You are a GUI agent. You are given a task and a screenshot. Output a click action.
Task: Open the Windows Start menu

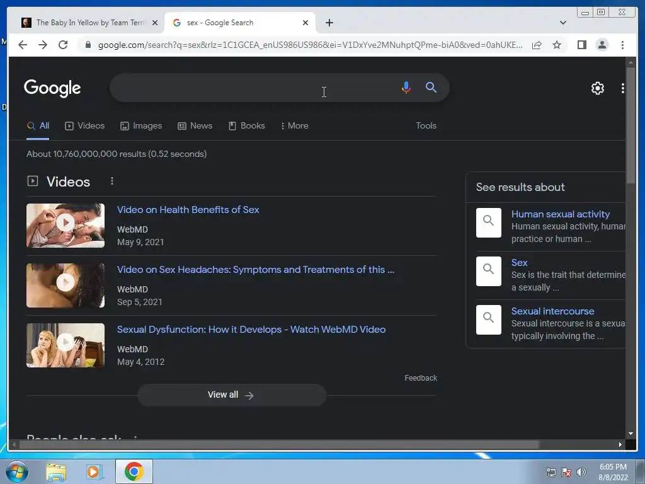17,471
